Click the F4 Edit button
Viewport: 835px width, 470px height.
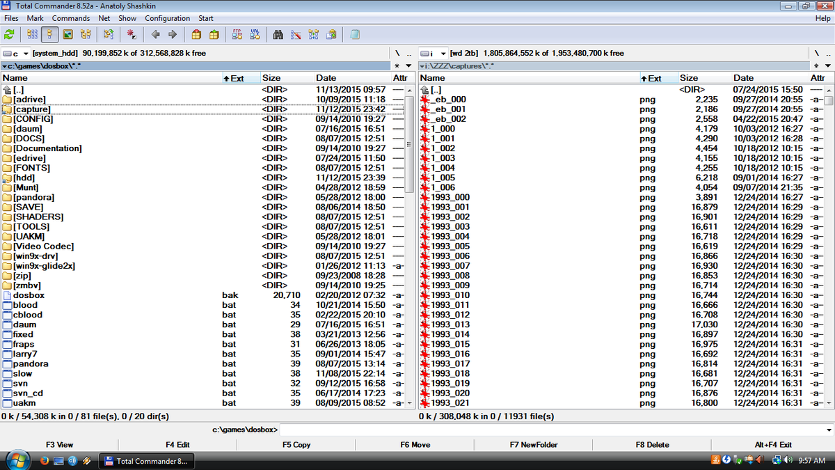(178, 444)
